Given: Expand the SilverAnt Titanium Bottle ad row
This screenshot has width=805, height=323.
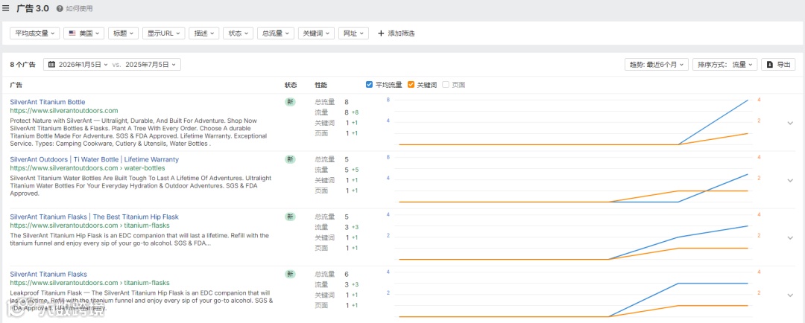Looking at the screenshot, I should 790,123.
